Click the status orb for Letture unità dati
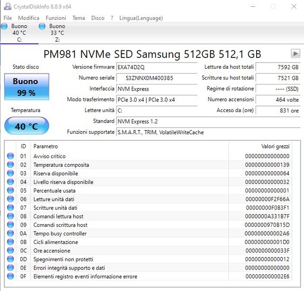The width and height of the screenshot is (304, 291). point(10,199)
